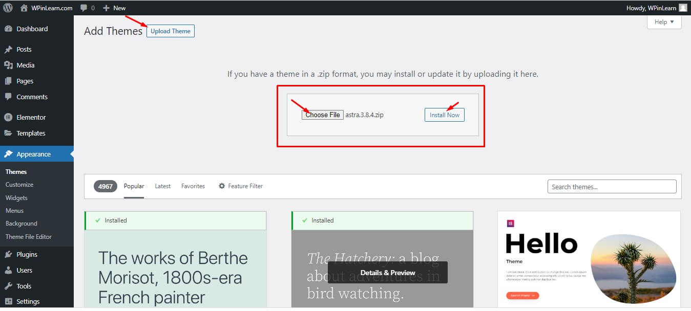This screenshot has height=311, width=691.
Task: Expand the Help dropdown tab
Action: 664,22
